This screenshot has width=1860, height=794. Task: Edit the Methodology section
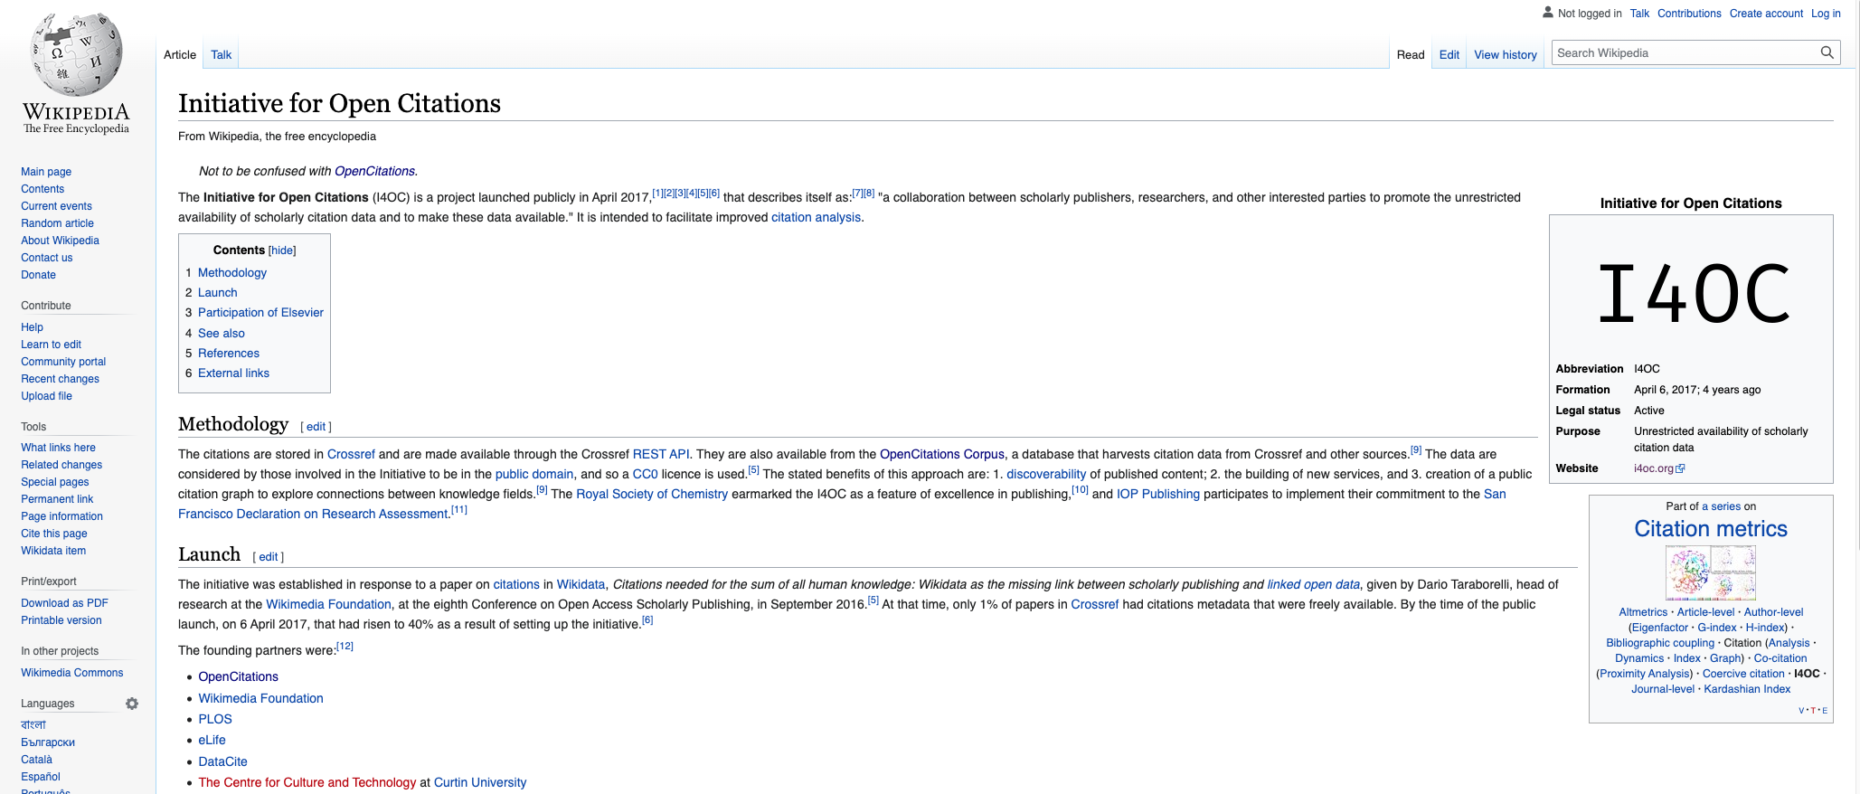[x=316, y=427]
